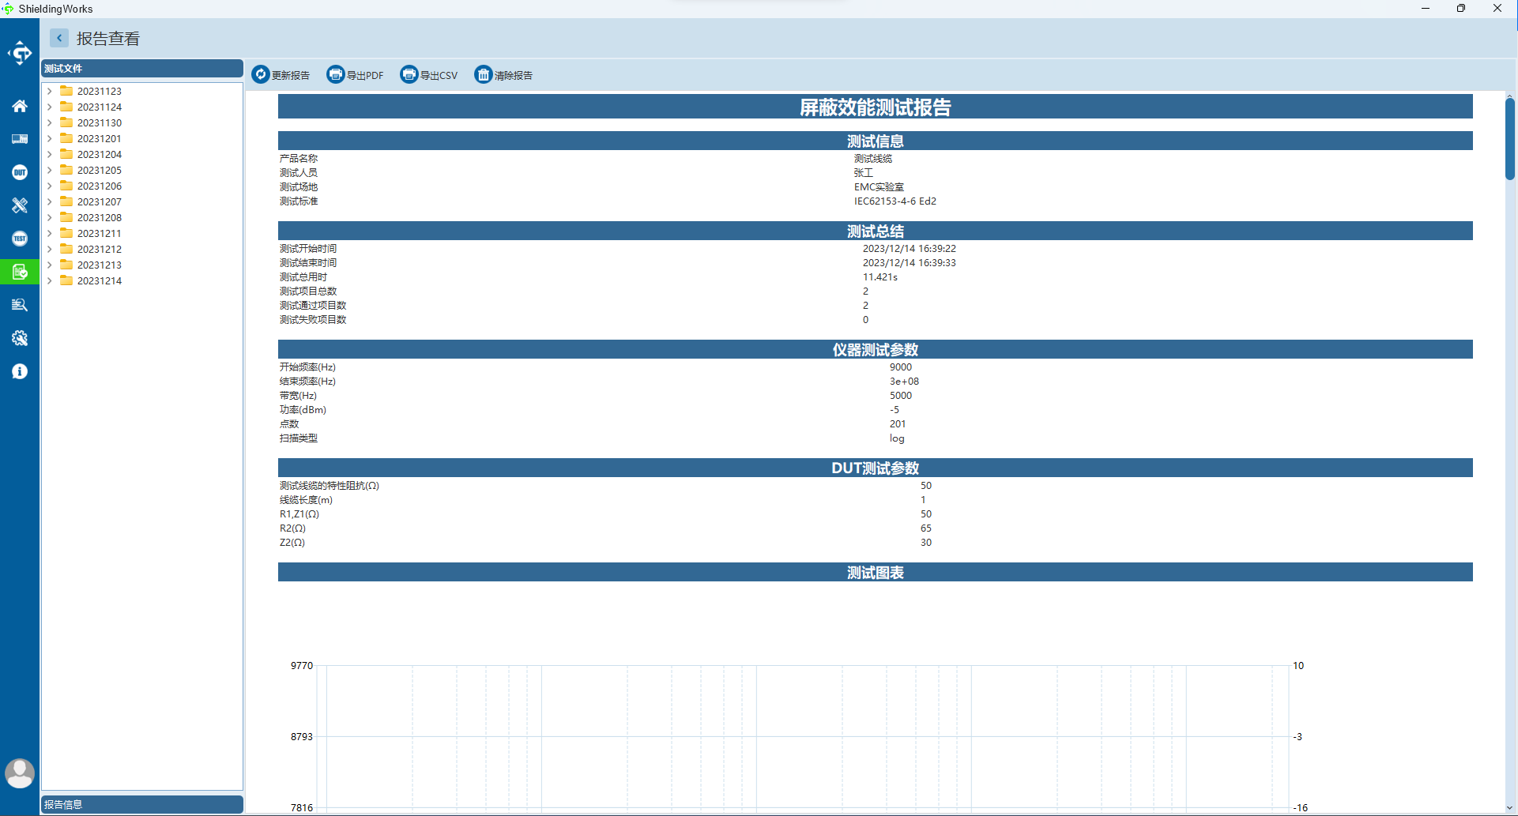1518x816 pixels.
Task: Open the info about sidebar icon
Action: [20, 371]
